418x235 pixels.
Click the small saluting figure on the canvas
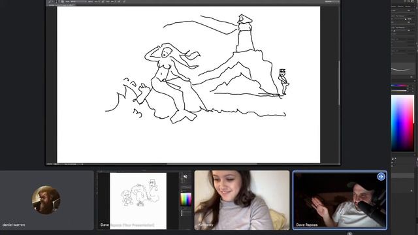coord(283,82)
